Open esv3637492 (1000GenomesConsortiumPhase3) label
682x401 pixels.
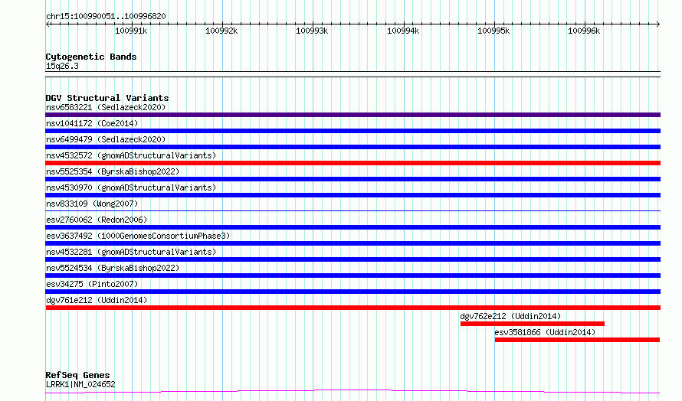point(138,236)
